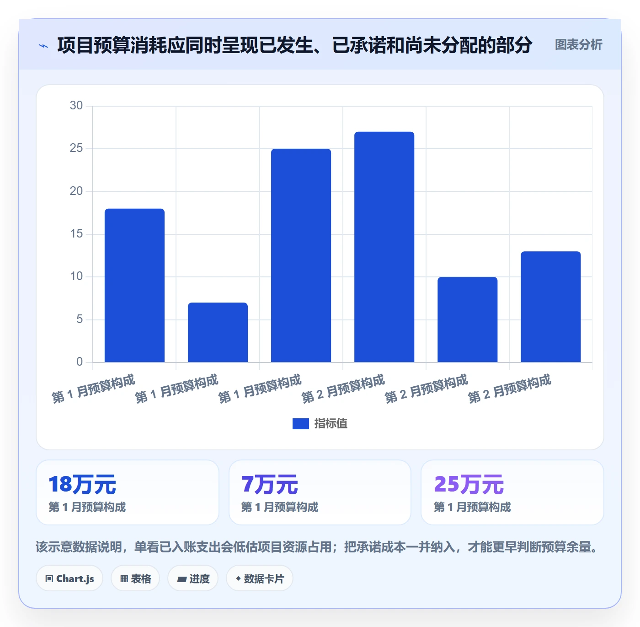Viewport: 640px width, 627px height.
Task: Open the 7万元 data card
Action: (x=320, y=492)
